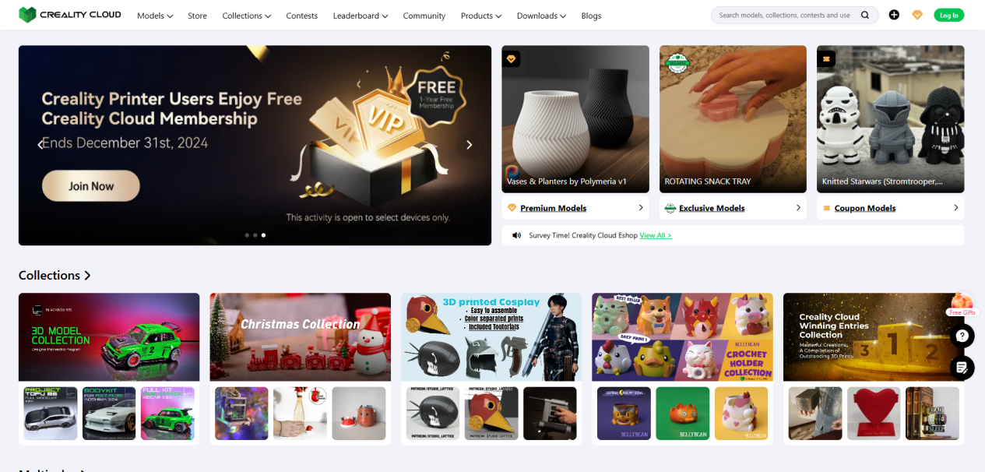Select the first banner carousel dot

(x=247, y=234)
